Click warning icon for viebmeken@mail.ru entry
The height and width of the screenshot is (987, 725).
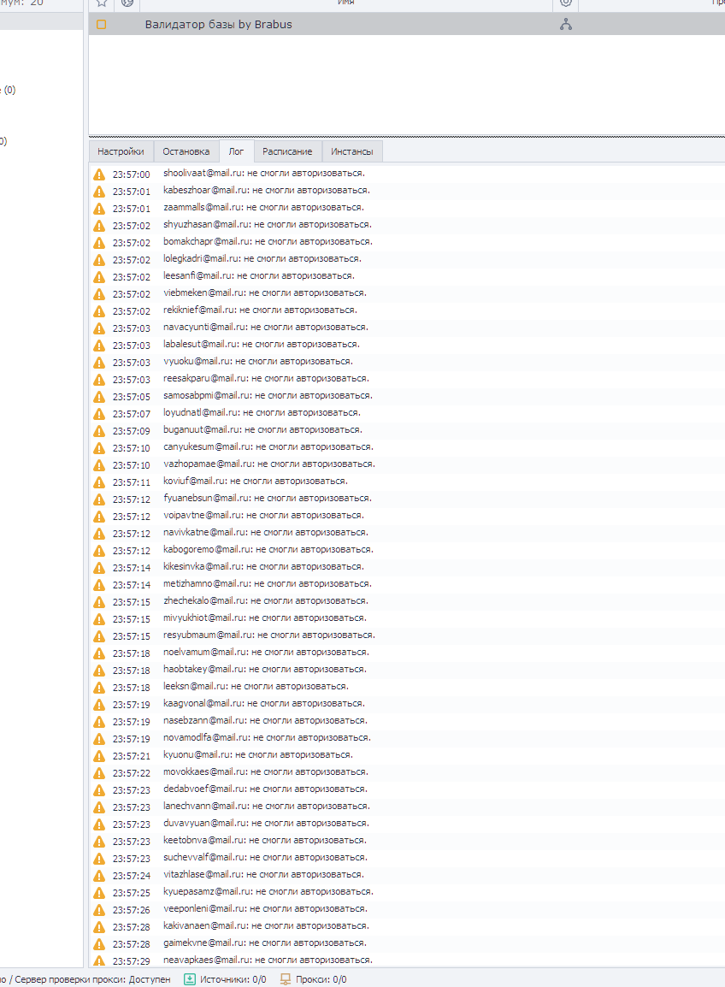pos(99,294)
